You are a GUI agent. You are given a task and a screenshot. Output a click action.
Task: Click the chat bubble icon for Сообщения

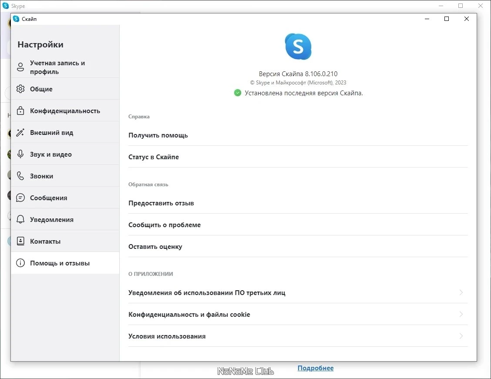(20, 198)
